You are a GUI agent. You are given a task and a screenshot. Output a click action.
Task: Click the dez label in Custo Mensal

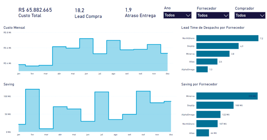[168, 74]
